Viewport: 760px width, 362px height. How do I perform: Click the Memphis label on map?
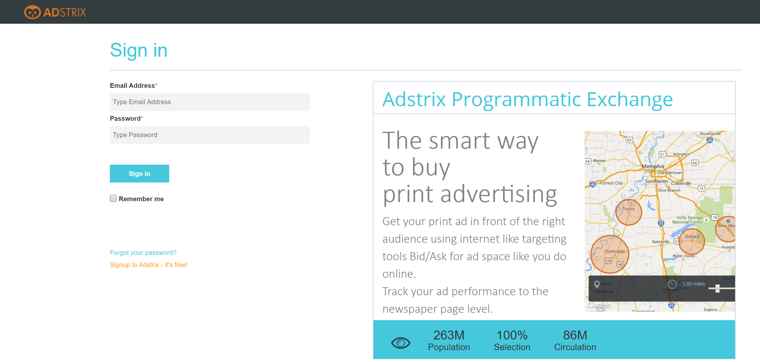[653, 166]
